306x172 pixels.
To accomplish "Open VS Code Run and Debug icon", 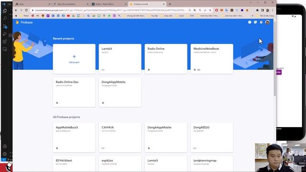I will point(5,34).
